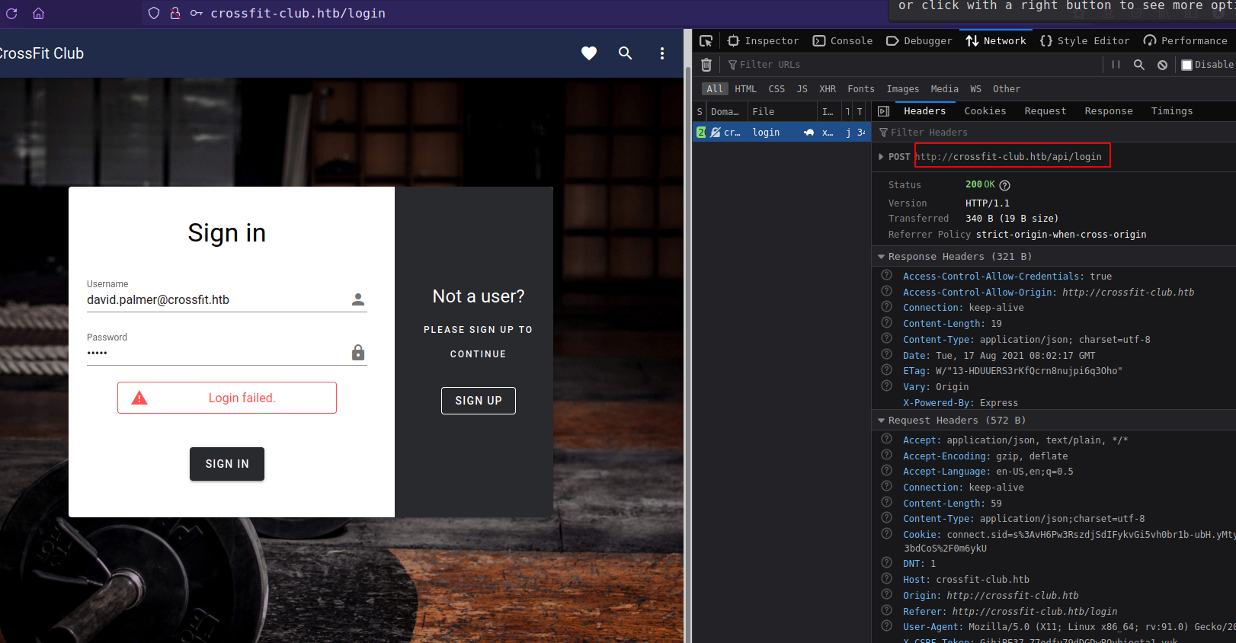The height and width of the screenshot is (643, 1236).
Task: Toggle the Disable cache checkbox
Action: 1186,65
